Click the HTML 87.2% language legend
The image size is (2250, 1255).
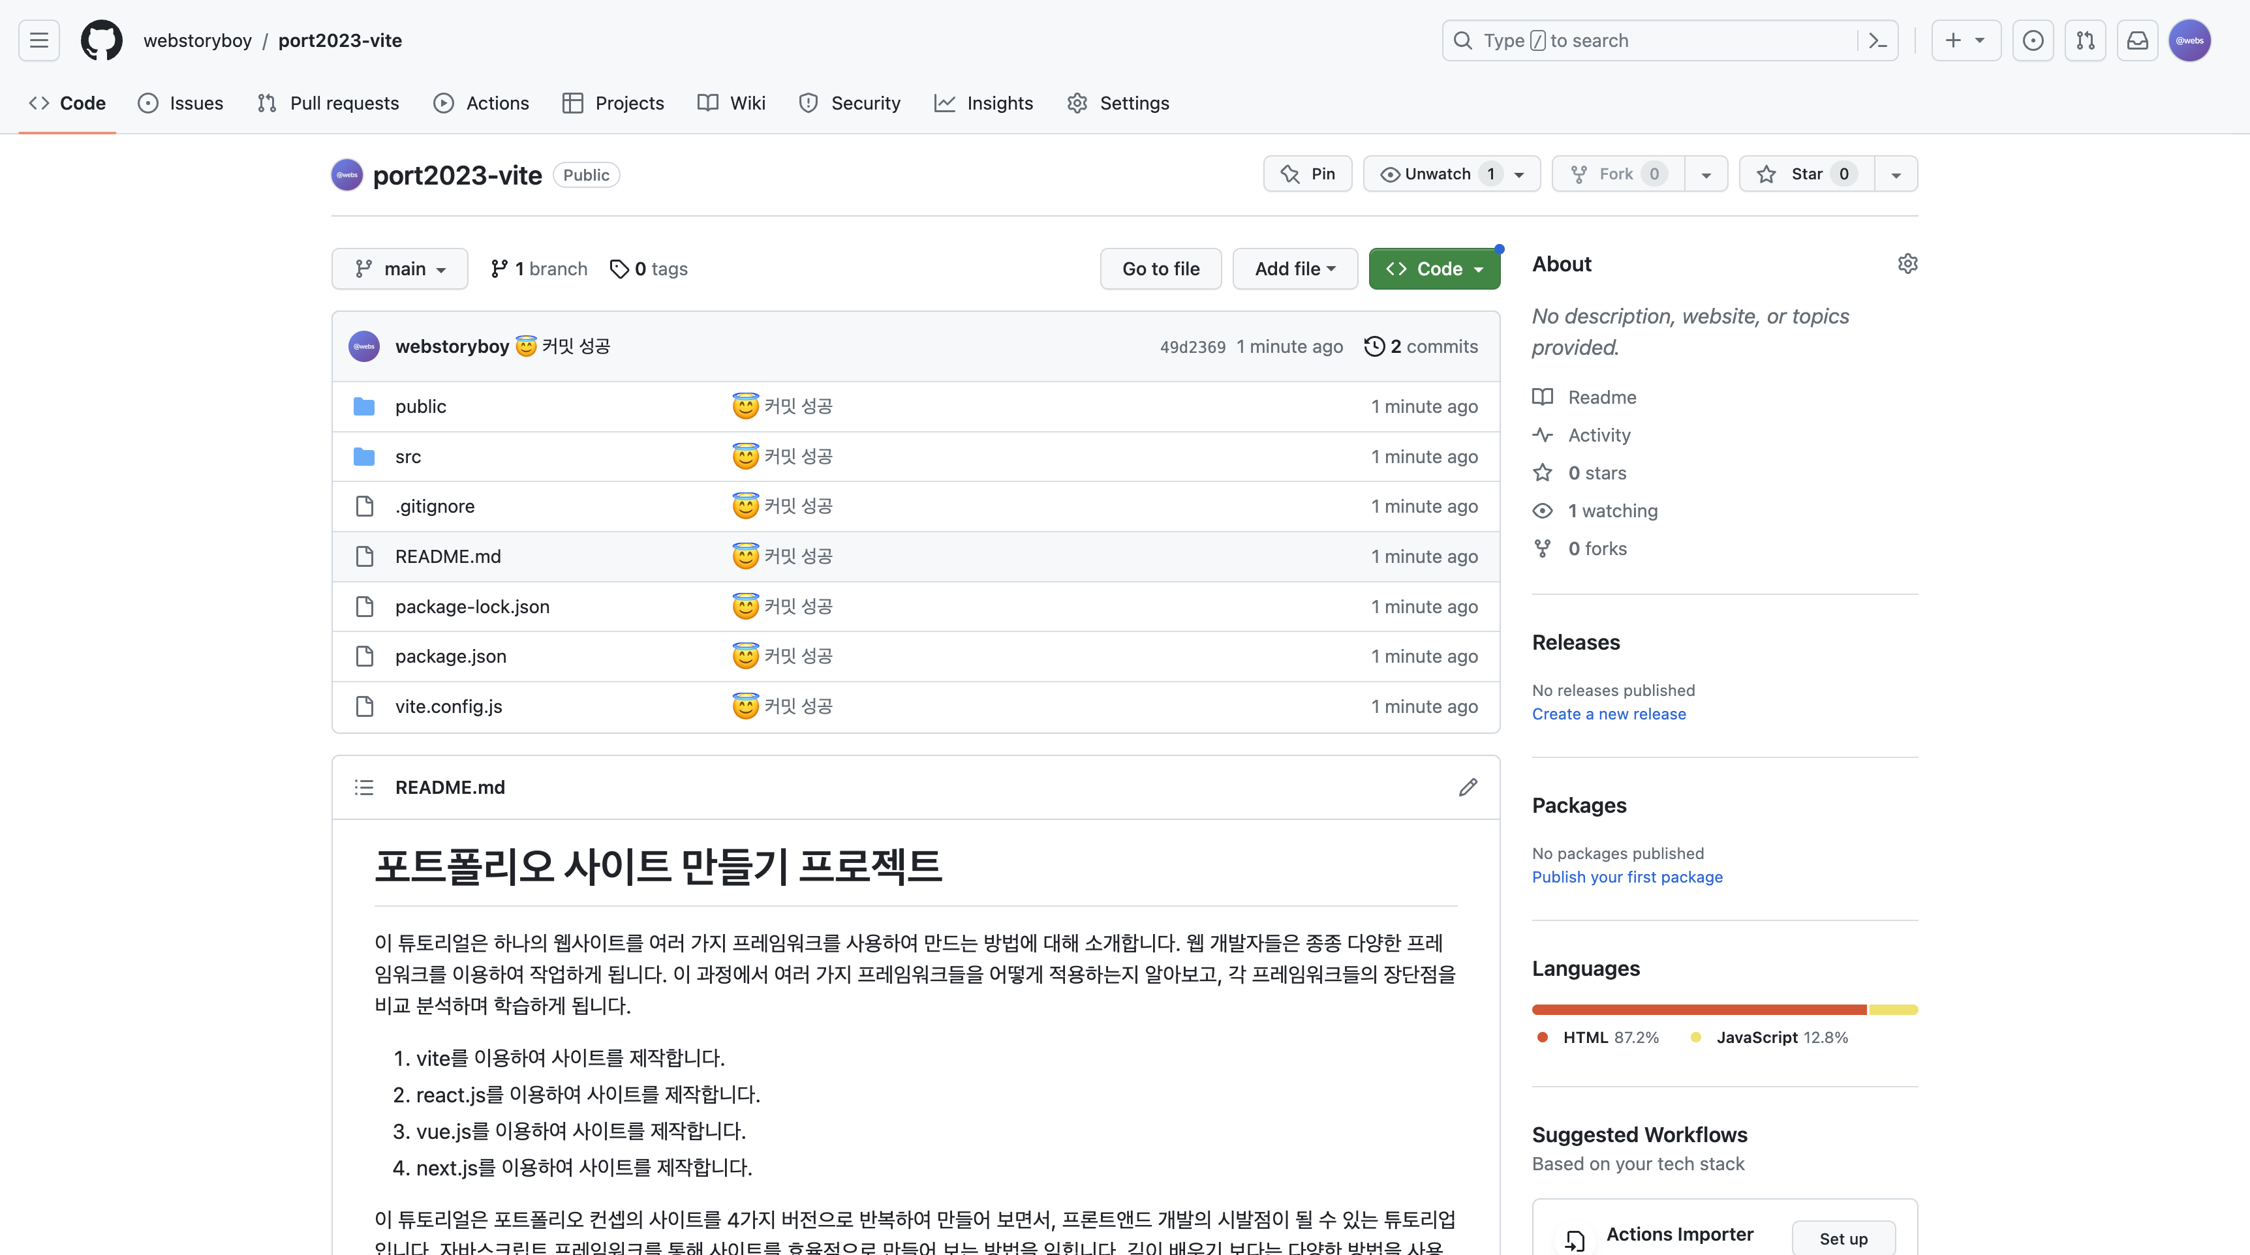(1598, 1038)
